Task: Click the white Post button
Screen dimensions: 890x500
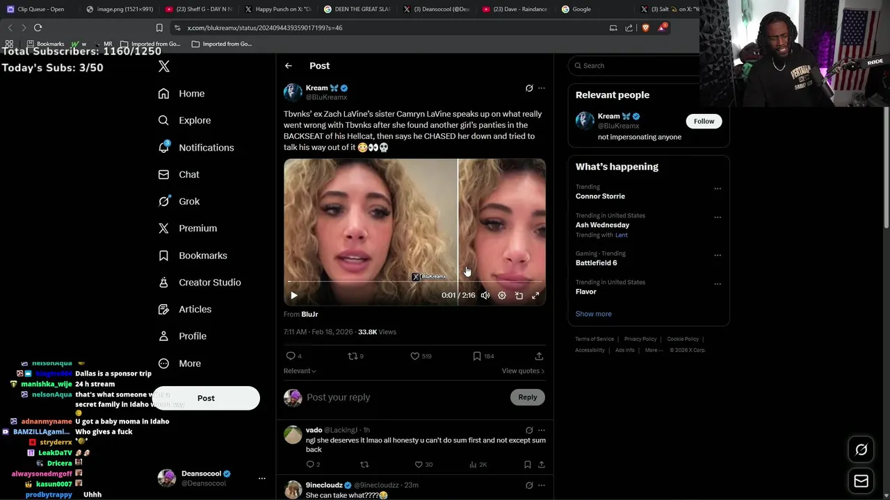Action: pos(206,398)
